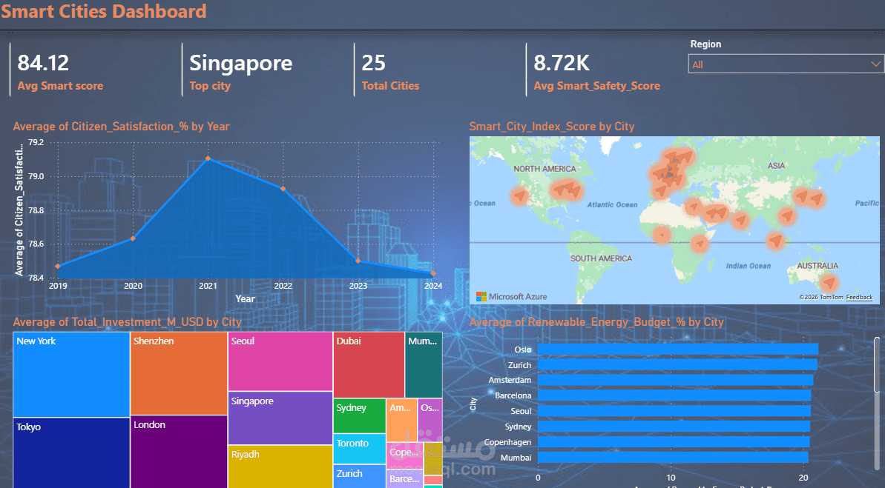Click the renewable energy chart vertical scrollbar

click(x=877, y=365)
